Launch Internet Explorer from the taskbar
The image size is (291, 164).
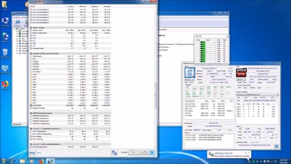pyautogui.click(x=13, y=161)
